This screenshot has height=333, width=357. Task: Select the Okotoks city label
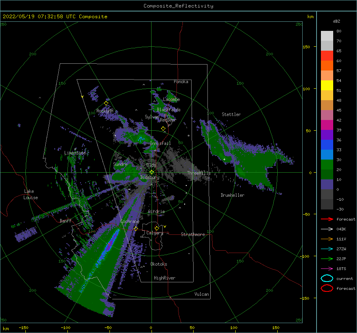click(159, 264)
